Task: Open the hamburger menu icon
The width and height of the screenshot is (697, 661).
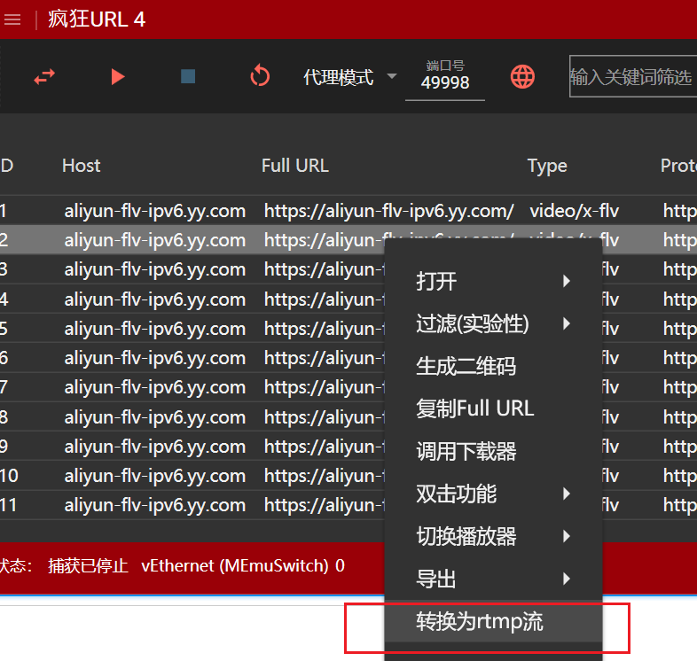Action: tap(12, 20)
